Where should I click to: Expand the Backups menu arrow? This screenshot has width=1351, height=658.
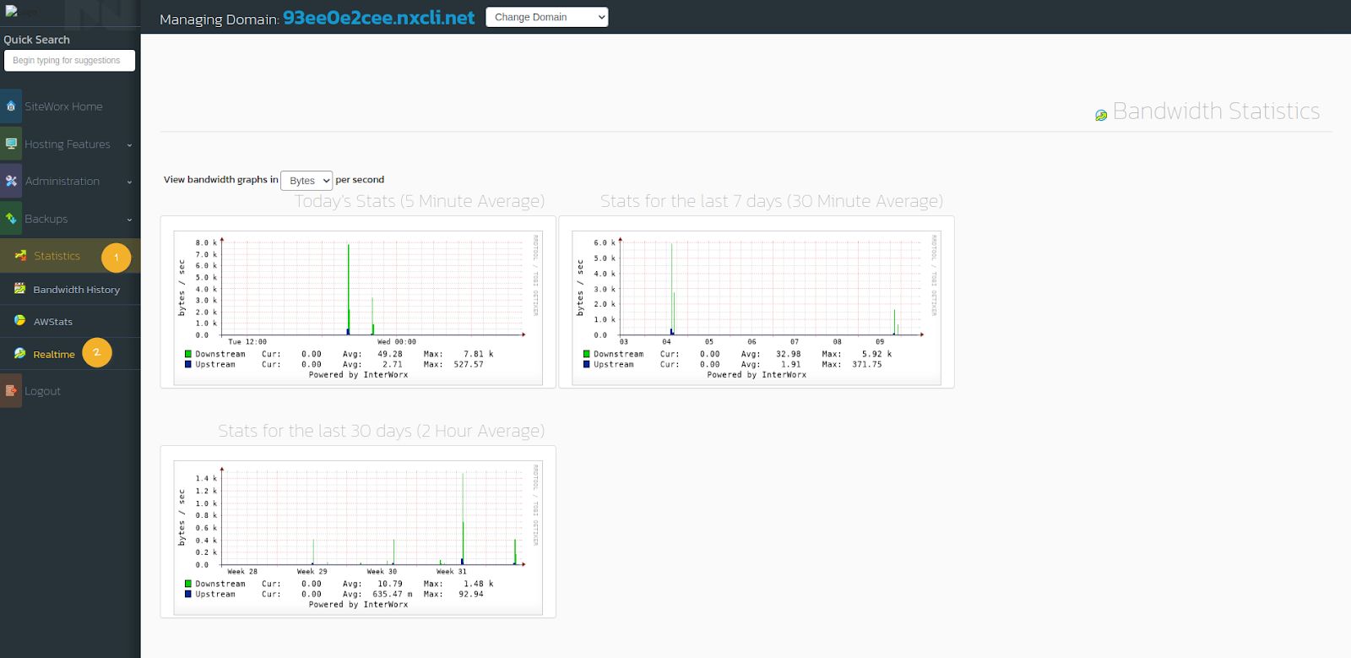(129, 220)
